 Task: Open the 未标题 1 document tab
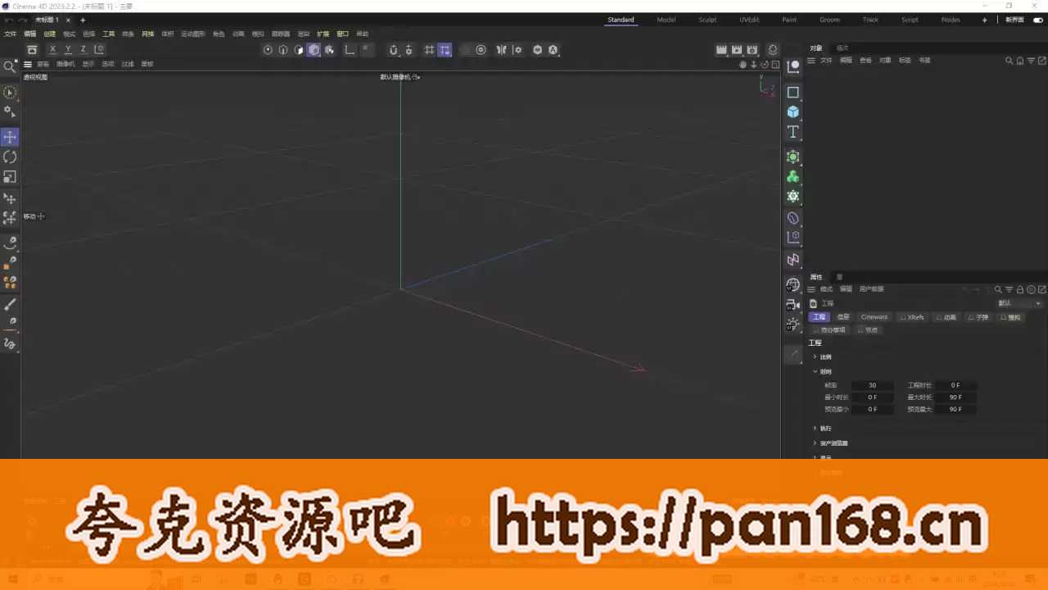pos(47,20)
